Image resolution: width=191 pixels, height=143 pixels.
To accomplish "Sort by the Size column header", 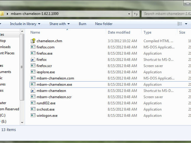I will click(182, 32).
